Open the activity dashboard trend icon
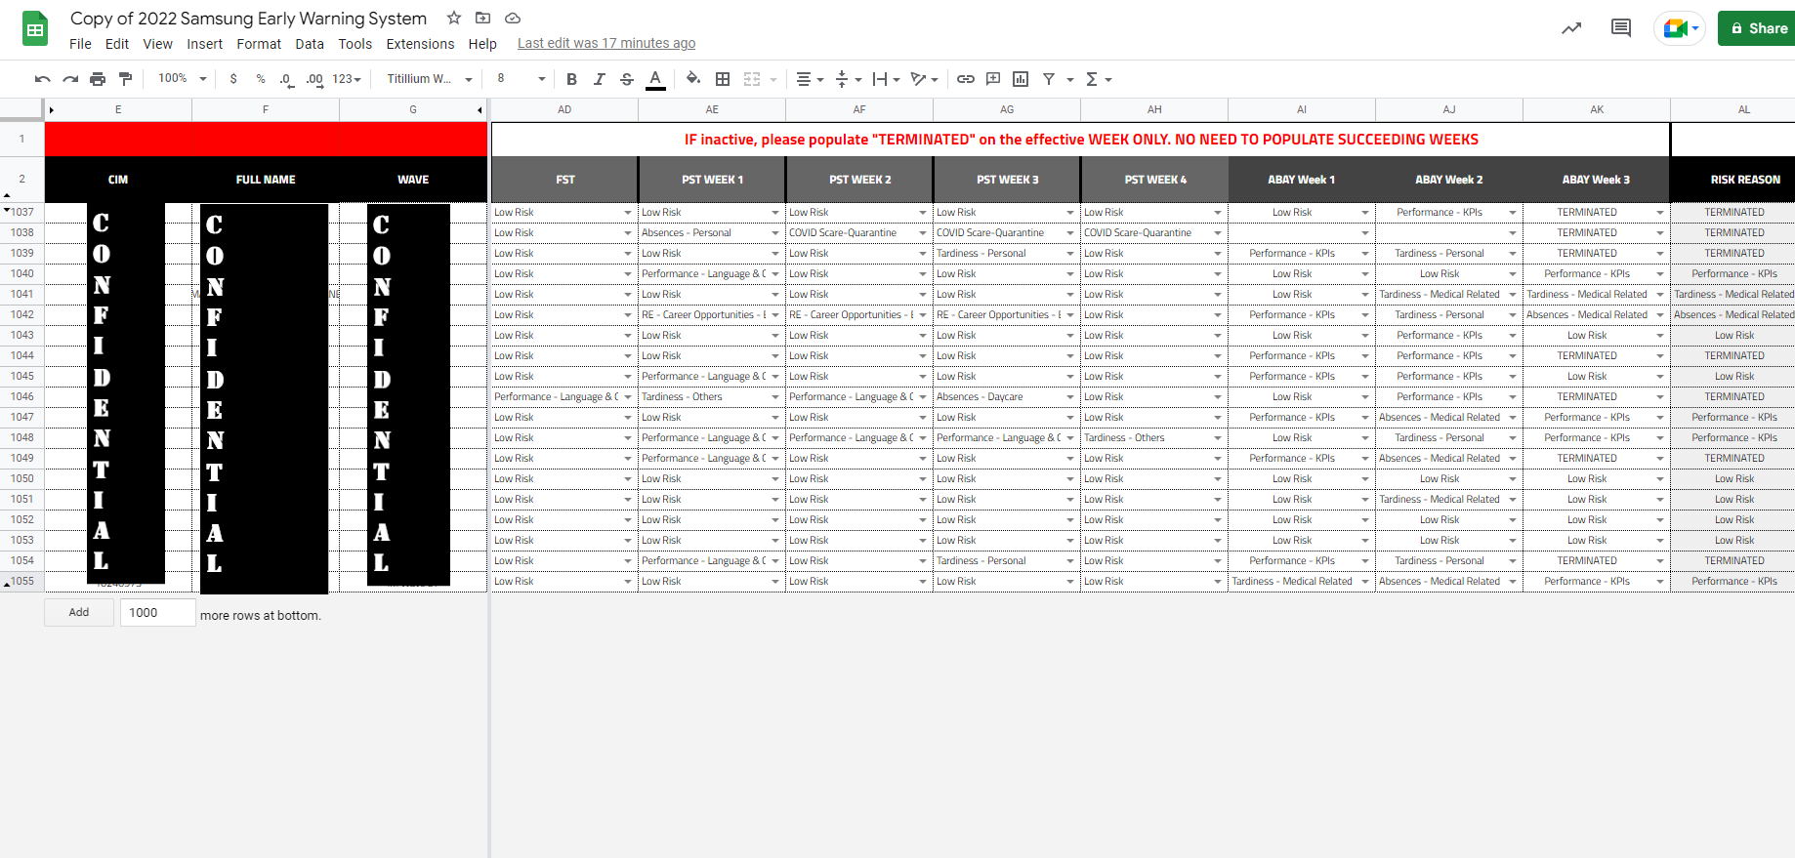This screenshot has width=1795, height=858. pos(1571,28)
